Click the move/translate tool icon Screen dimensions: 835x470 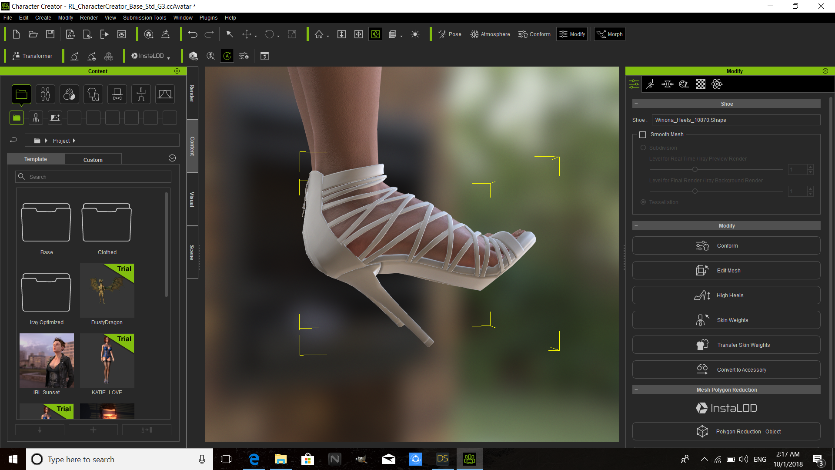pos(246,34)
